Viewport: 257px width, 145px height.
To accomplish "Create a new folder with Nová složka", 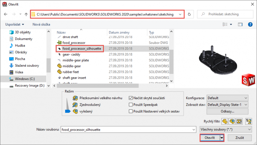I will (x=41, y=25).
